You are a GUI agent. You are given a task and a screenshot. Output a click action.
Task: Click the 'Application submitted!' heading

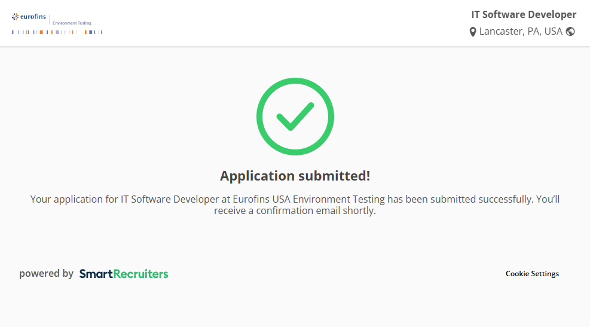pos(295,176)
